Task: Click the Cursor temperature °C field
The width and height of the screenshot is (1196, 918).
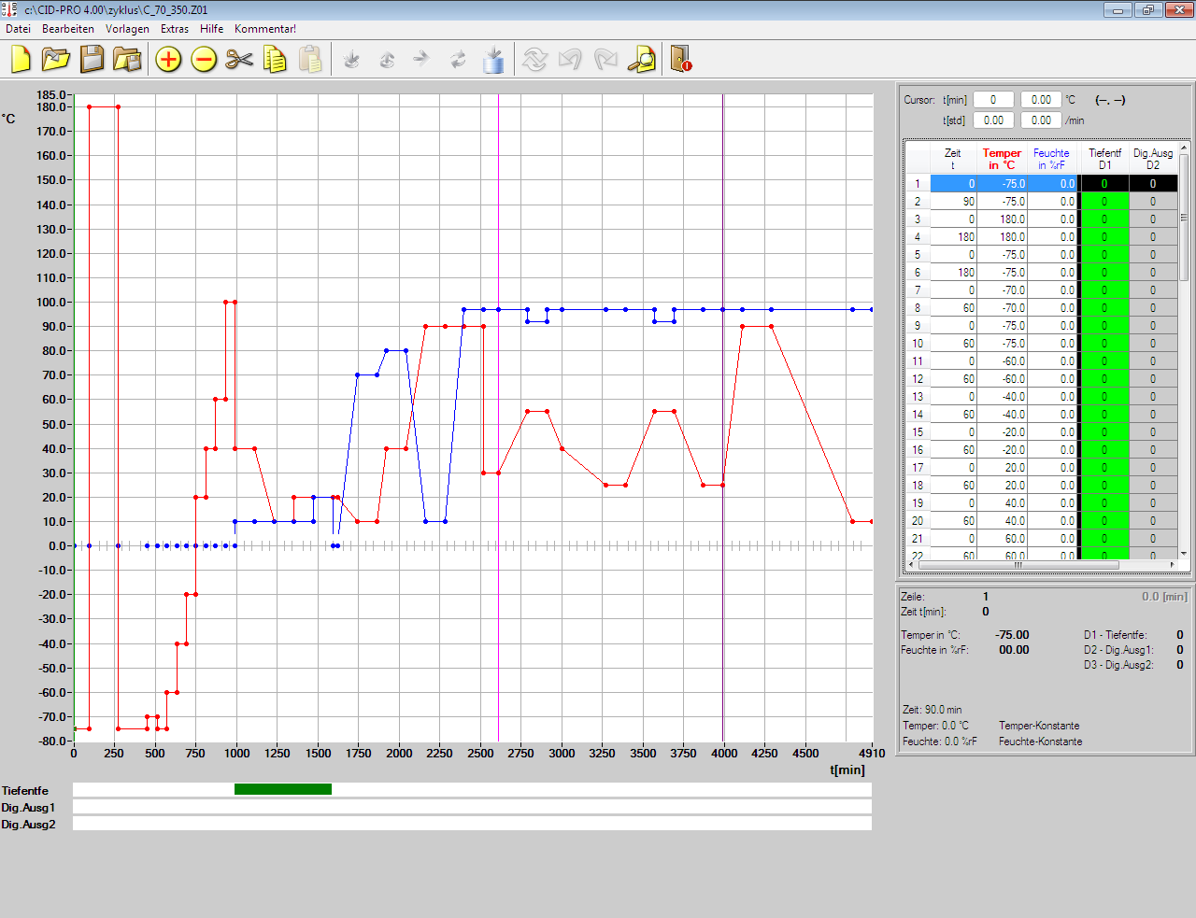Action: coord(1042,100)
